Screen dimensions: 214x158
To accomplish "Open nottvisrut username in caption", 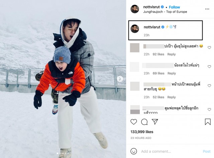I will coord(152,27).
